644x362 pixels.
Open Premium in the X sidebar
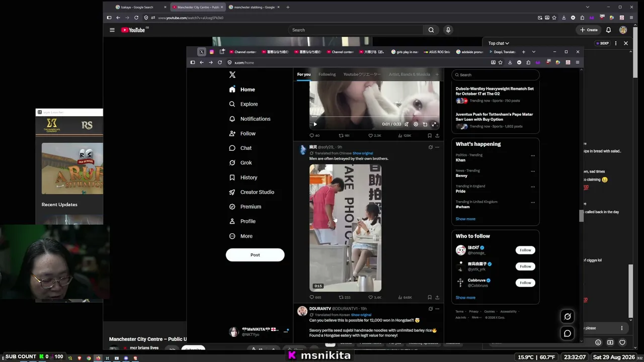245,207
